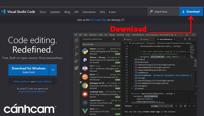204x116 pixels.
Task: Select the ESLint extension icon
Action: [x=85, y=77]
